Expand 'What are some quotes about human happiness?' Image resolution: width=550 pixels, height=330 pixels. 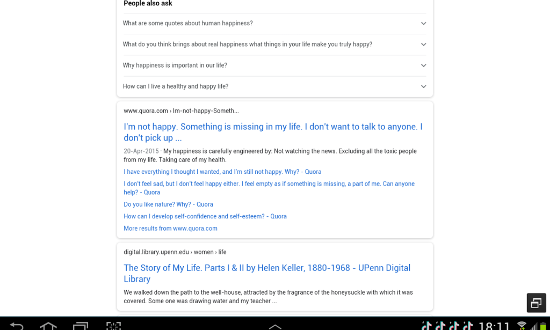pos(423,24)
